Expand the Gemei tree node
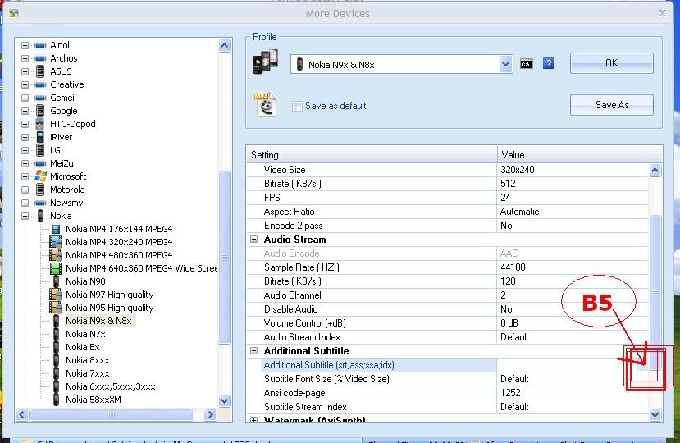 click(25, 98)
